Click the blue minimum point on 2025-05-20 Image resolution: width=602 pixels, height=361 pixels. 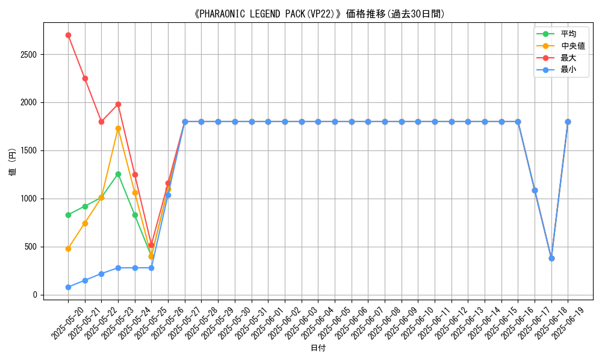(69, 288)
